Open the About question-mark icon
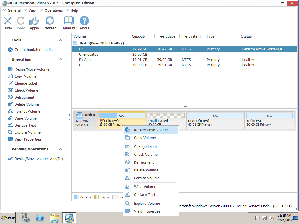 [84, 21]
